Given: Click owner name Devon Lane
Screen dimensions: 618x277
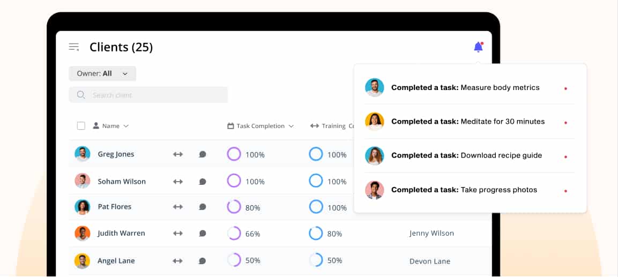Looking at the screenshot, I should [x=430, y=261].
